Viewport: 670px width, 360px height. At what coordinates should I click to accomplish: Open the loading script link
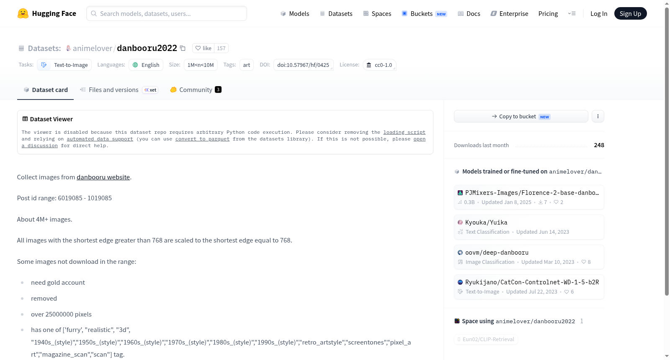click(x=404, y=132)
